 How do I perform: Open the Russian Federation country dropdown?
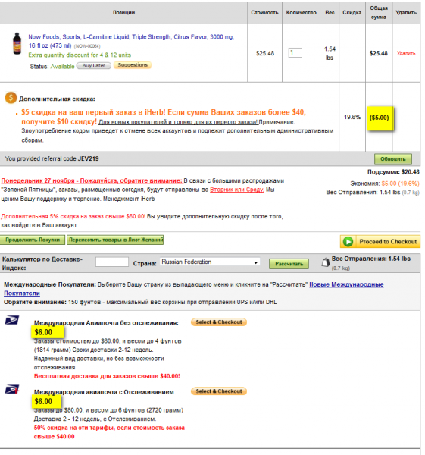(210, 262)
